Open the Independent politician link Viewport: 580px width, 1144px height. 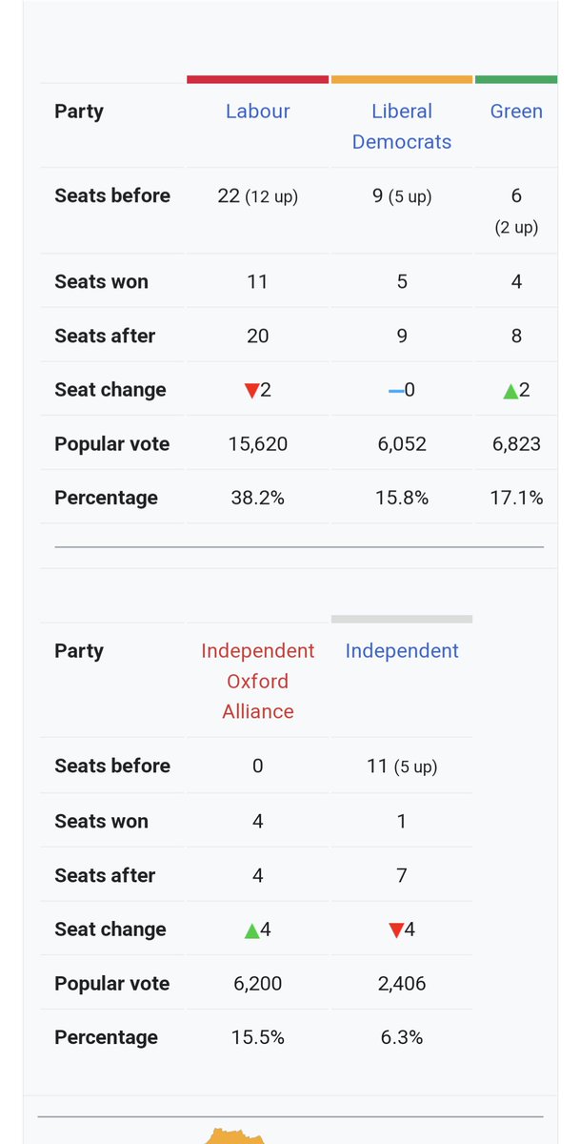[402, 651]
